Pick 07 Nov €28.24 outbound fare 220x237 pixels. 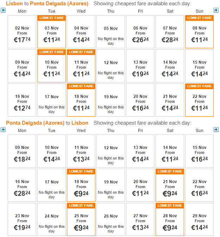coord(170,32)
